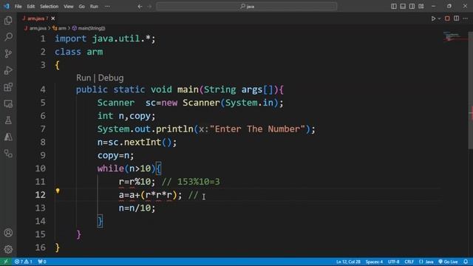Open the Go menu
This screenshot has height=266, width=473.
(x=82, y=7)
